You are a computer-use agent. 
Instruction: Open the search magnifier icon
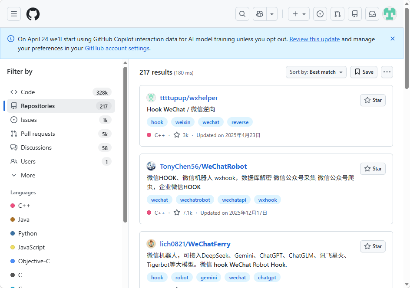pos(242,14)
